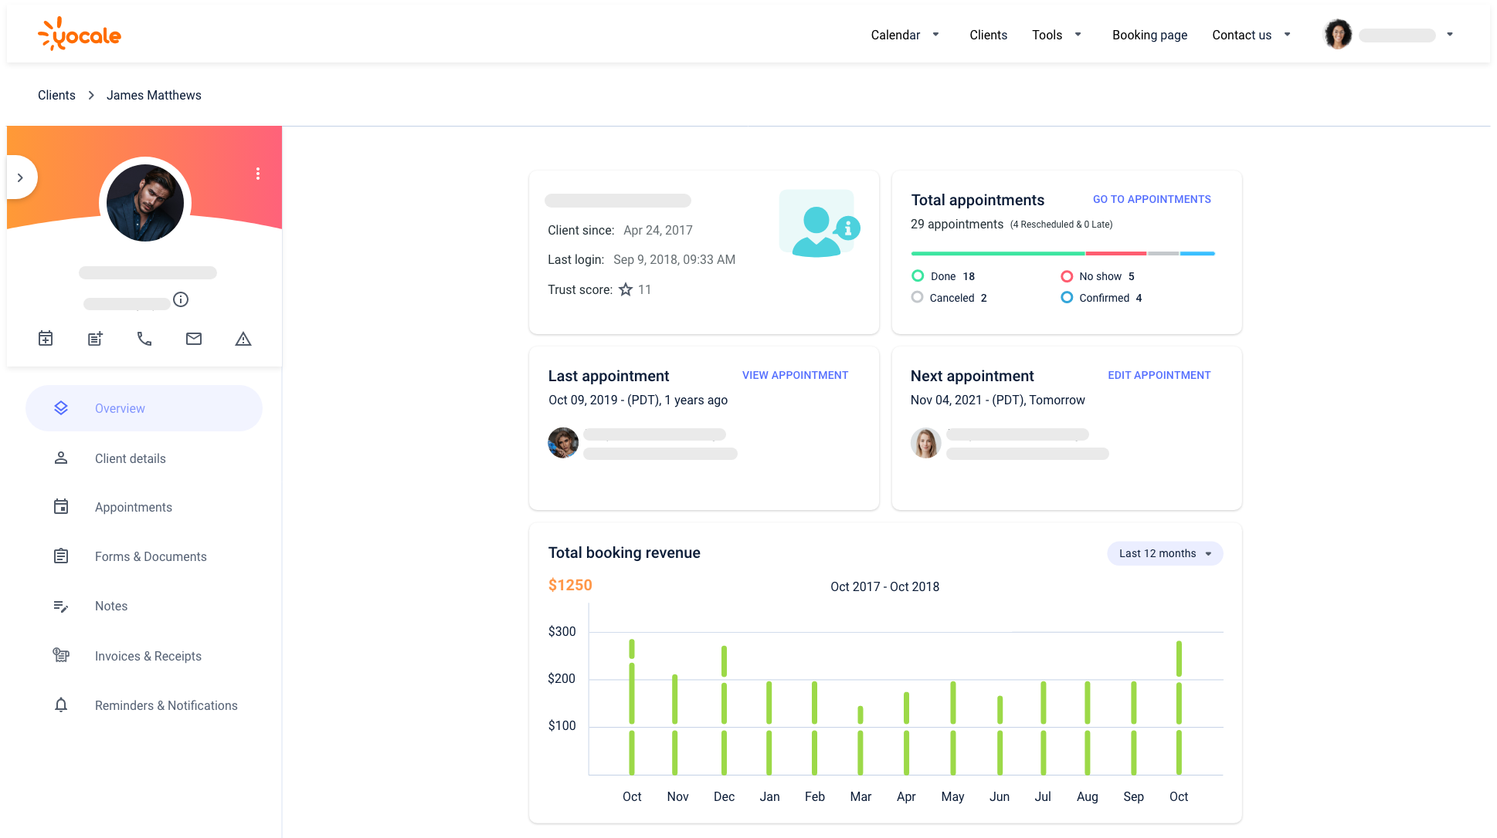
Task: Click the Done status circle
Action: coord(918,275)
